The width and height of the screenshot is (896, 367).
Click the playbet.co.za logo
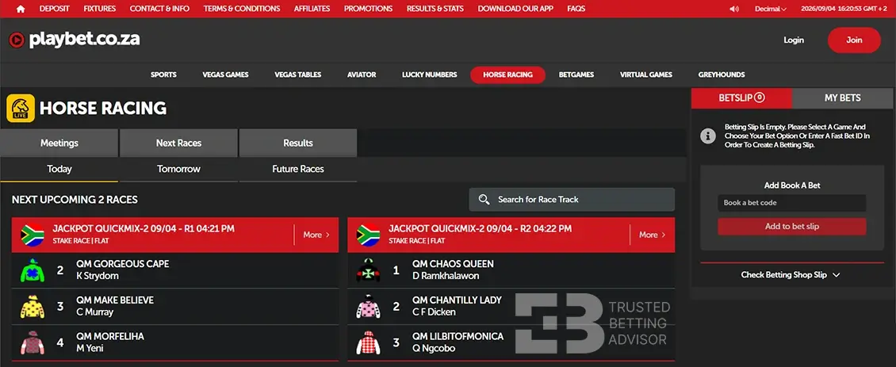coord(75,40)
